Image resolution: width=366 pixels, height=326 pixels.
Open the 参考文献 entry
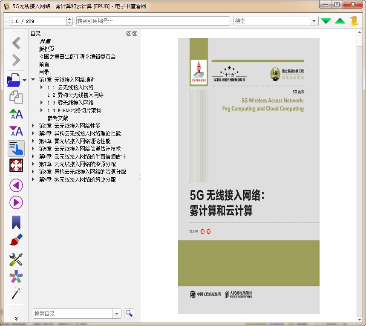58,118
